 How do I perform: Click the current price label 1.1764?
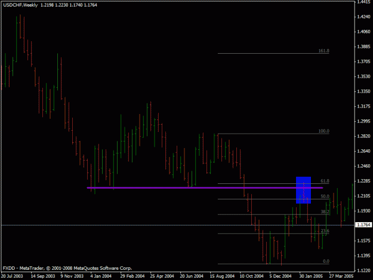click(x=363, y=224)
